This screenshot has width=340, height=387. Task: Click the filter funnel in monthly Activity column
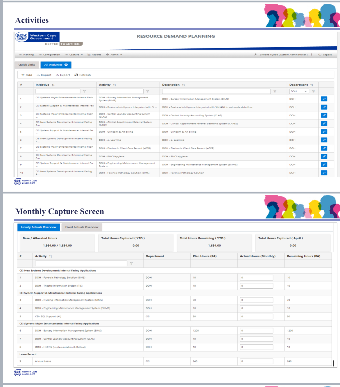(x=131, y=263)
